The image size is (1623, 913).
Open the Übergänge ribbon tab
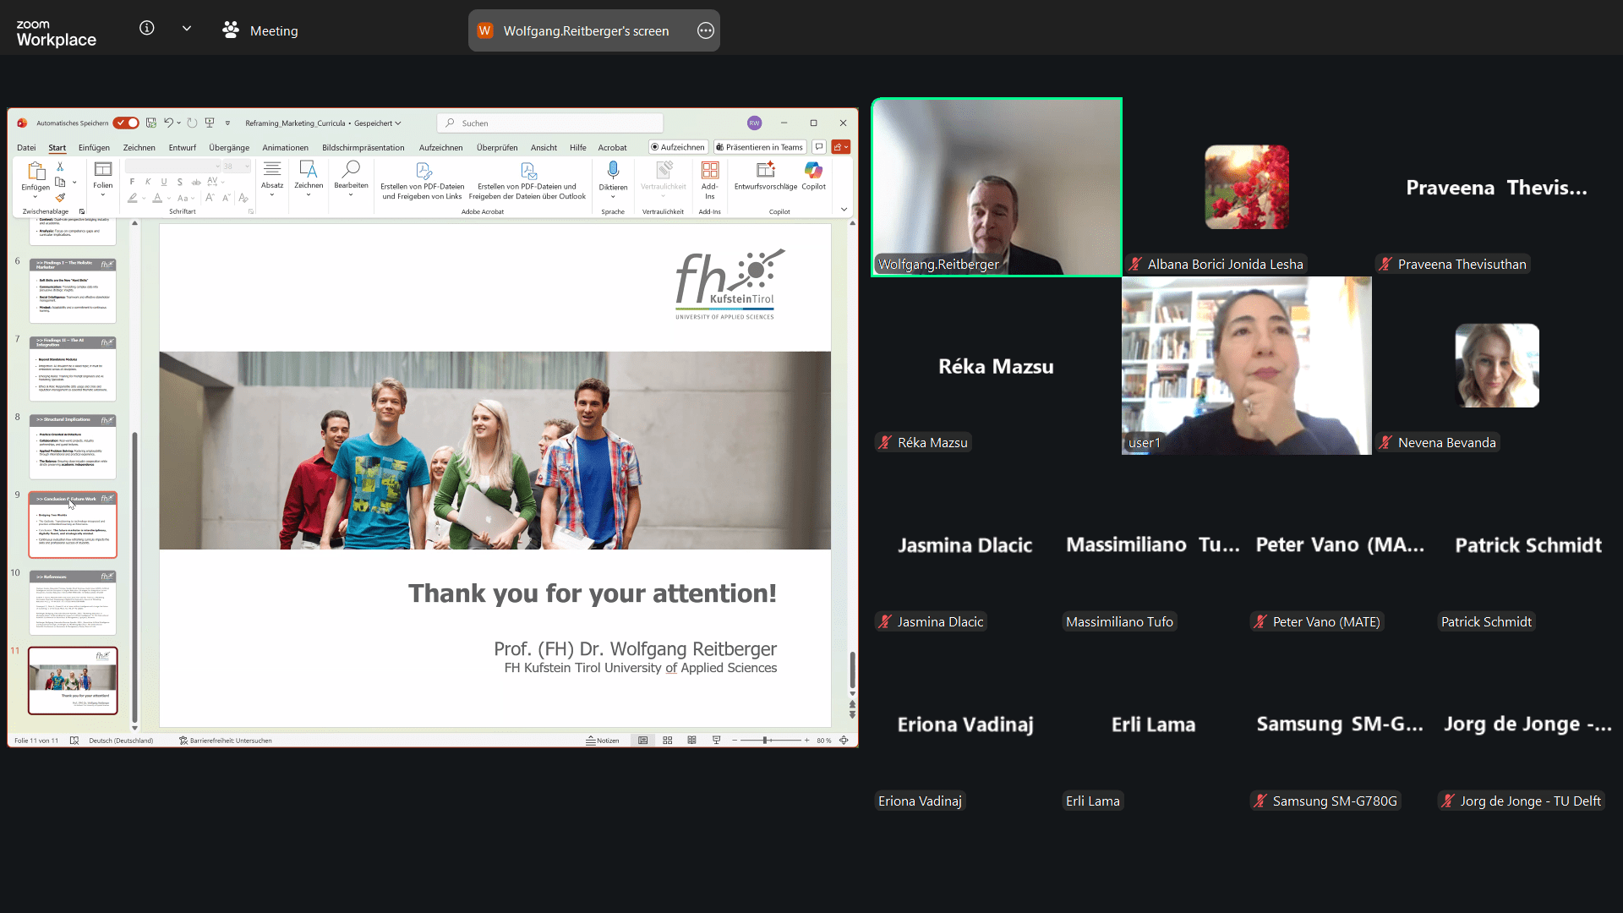pyautogui.click(x=229, y=148)
